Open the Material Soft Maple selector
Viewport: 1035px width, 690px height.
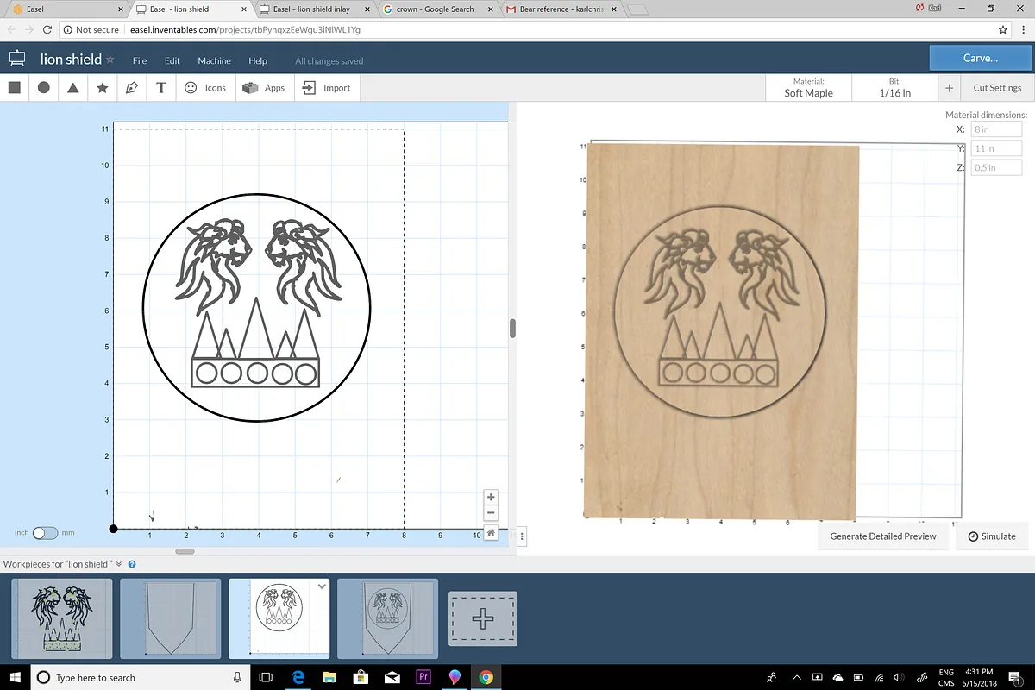tap(808, 88)
